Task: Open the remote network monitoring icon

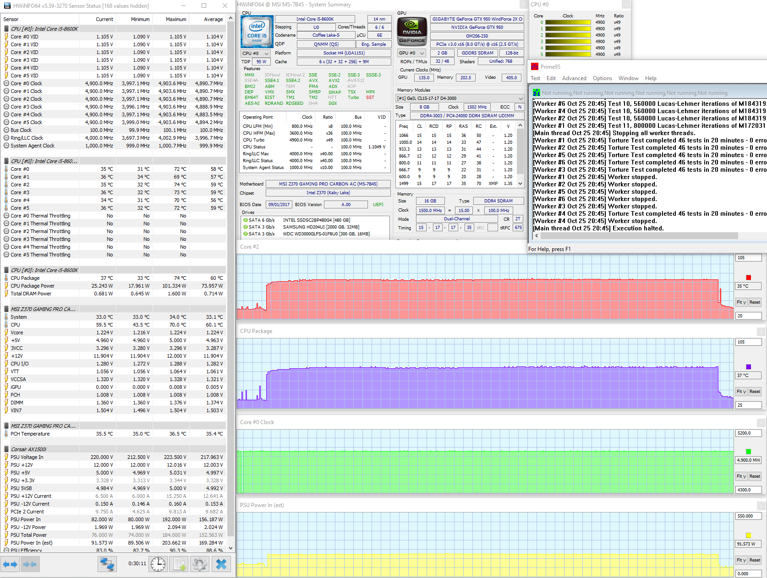Action: (x=107, y=564)
